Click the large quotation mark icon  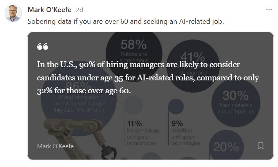[43, 46]
